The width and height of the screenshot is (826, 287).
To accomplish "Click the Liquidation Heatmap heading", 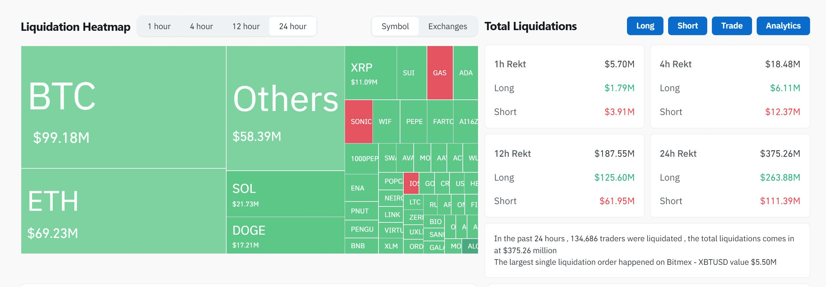I will [76, 27].
